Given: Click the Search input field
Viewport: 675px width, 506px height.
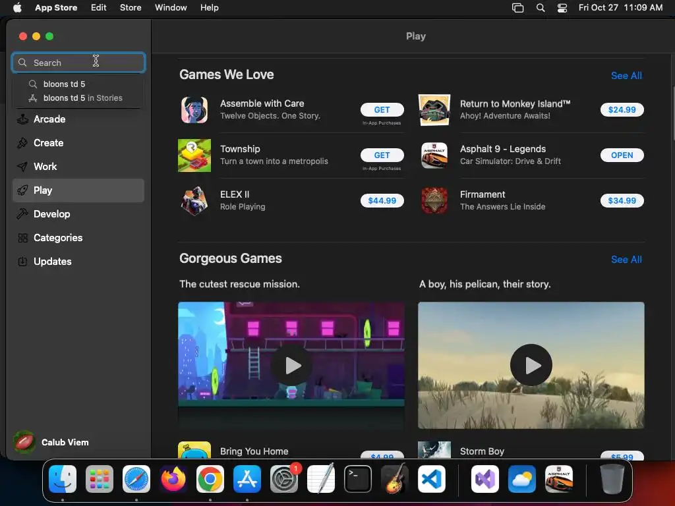Looking at the screenshot, I should point(78,63).
